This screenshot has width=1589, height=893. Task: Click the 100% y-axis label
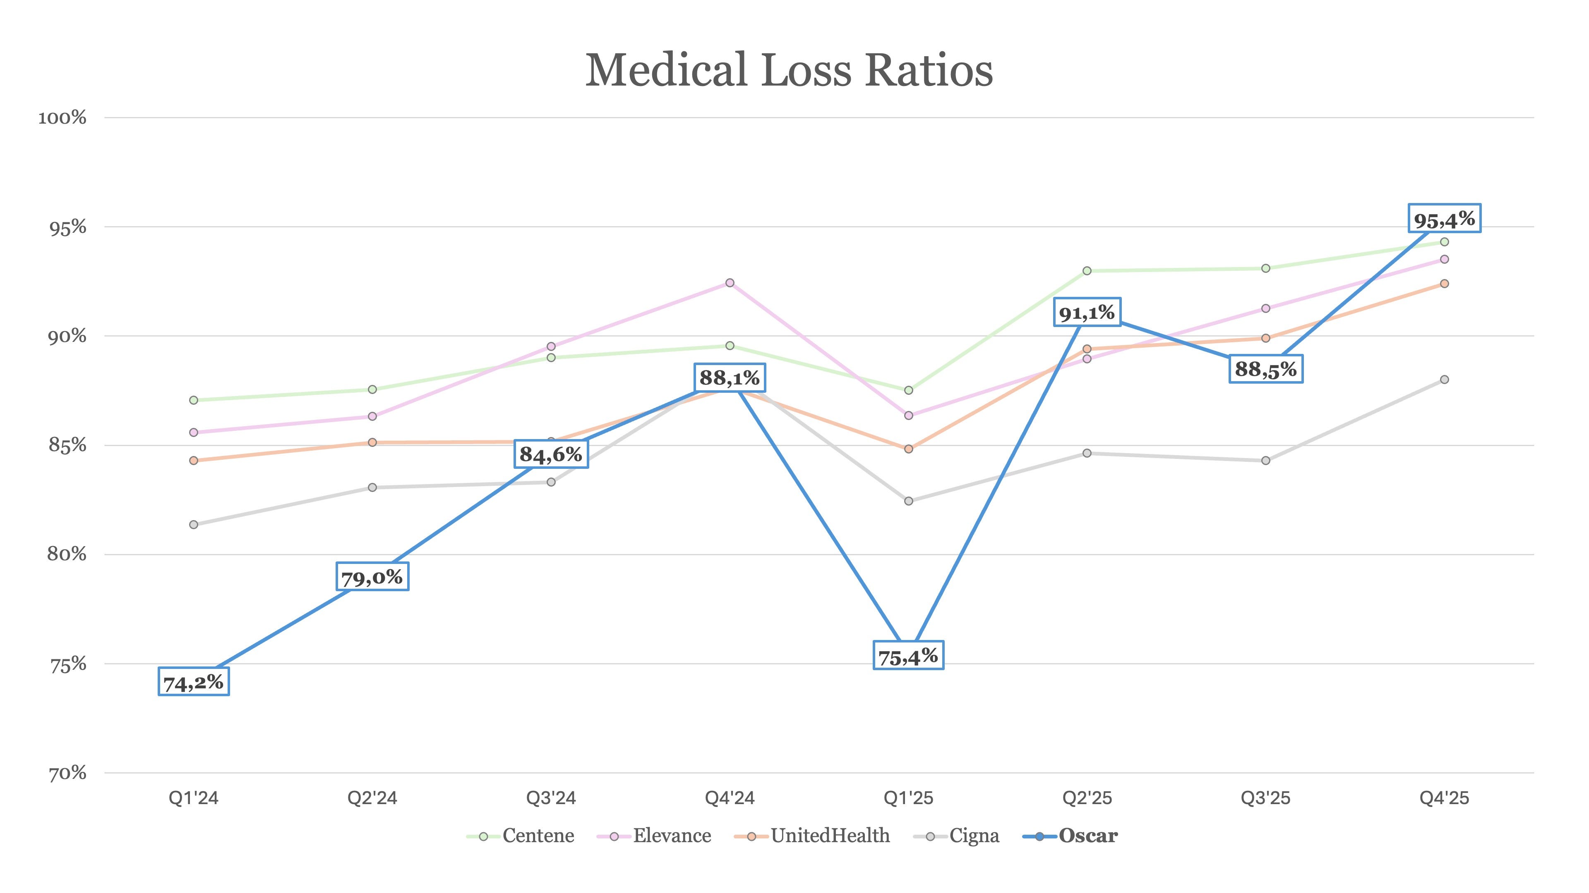pos(62,118)
